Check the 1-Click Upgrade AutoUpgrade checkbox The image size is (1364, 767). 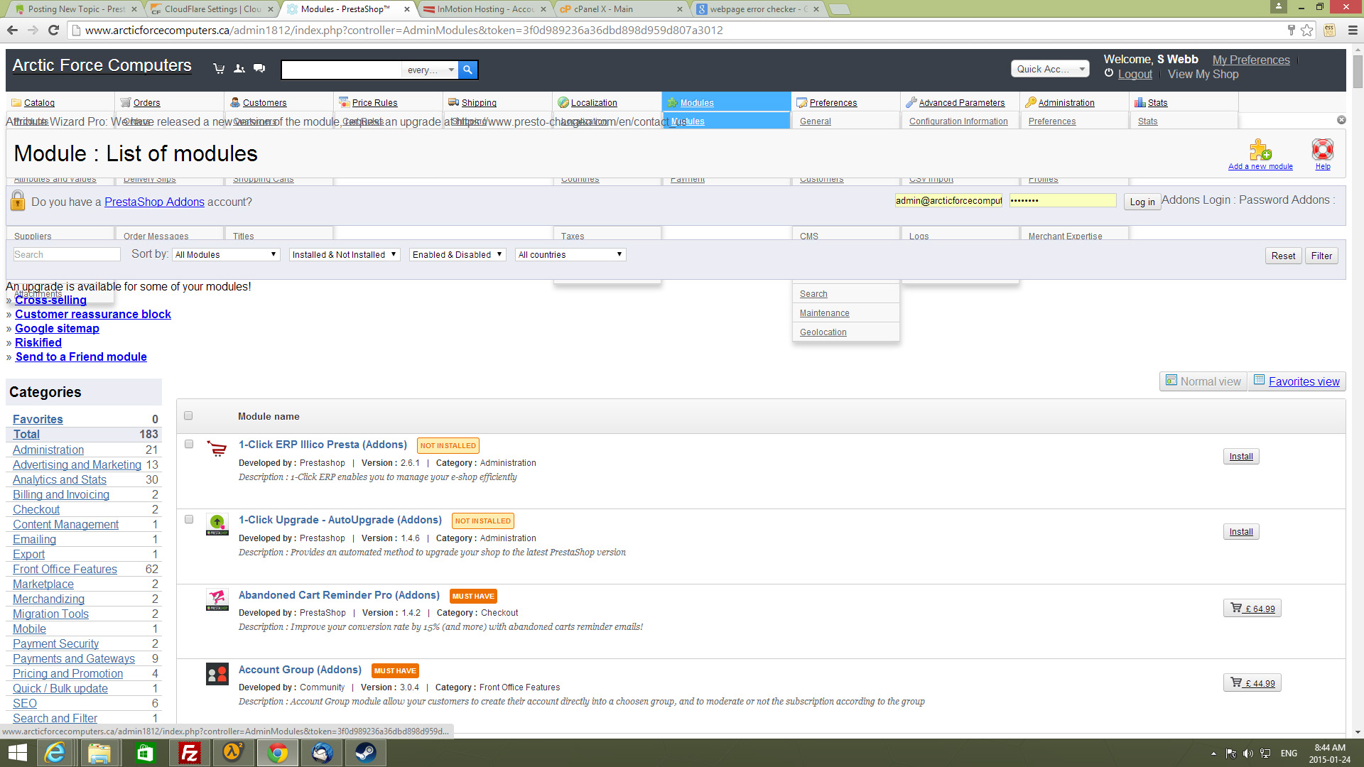coord(189,519)
